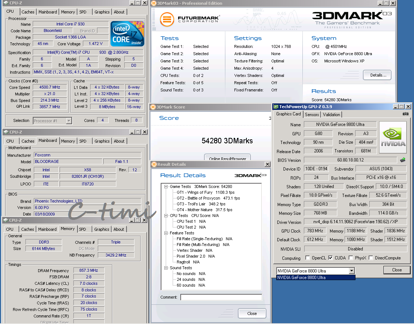Collapse the Feature Tests tree node
Viewport: 414px width, 324px height.
pyautogui.click(x=166, y=233)
